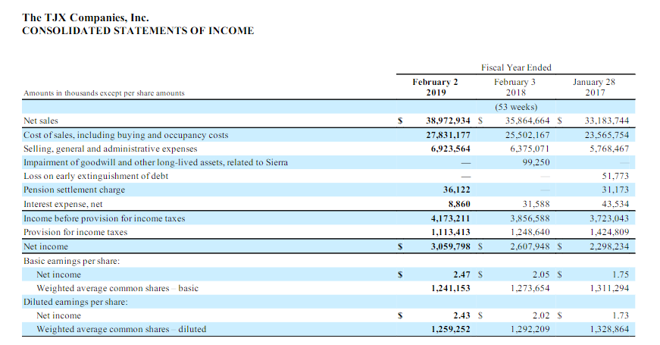This screenshot has width=660, height=345.
Task: Select 'Pension settlement charge' label
Action: tap(74, 190)
